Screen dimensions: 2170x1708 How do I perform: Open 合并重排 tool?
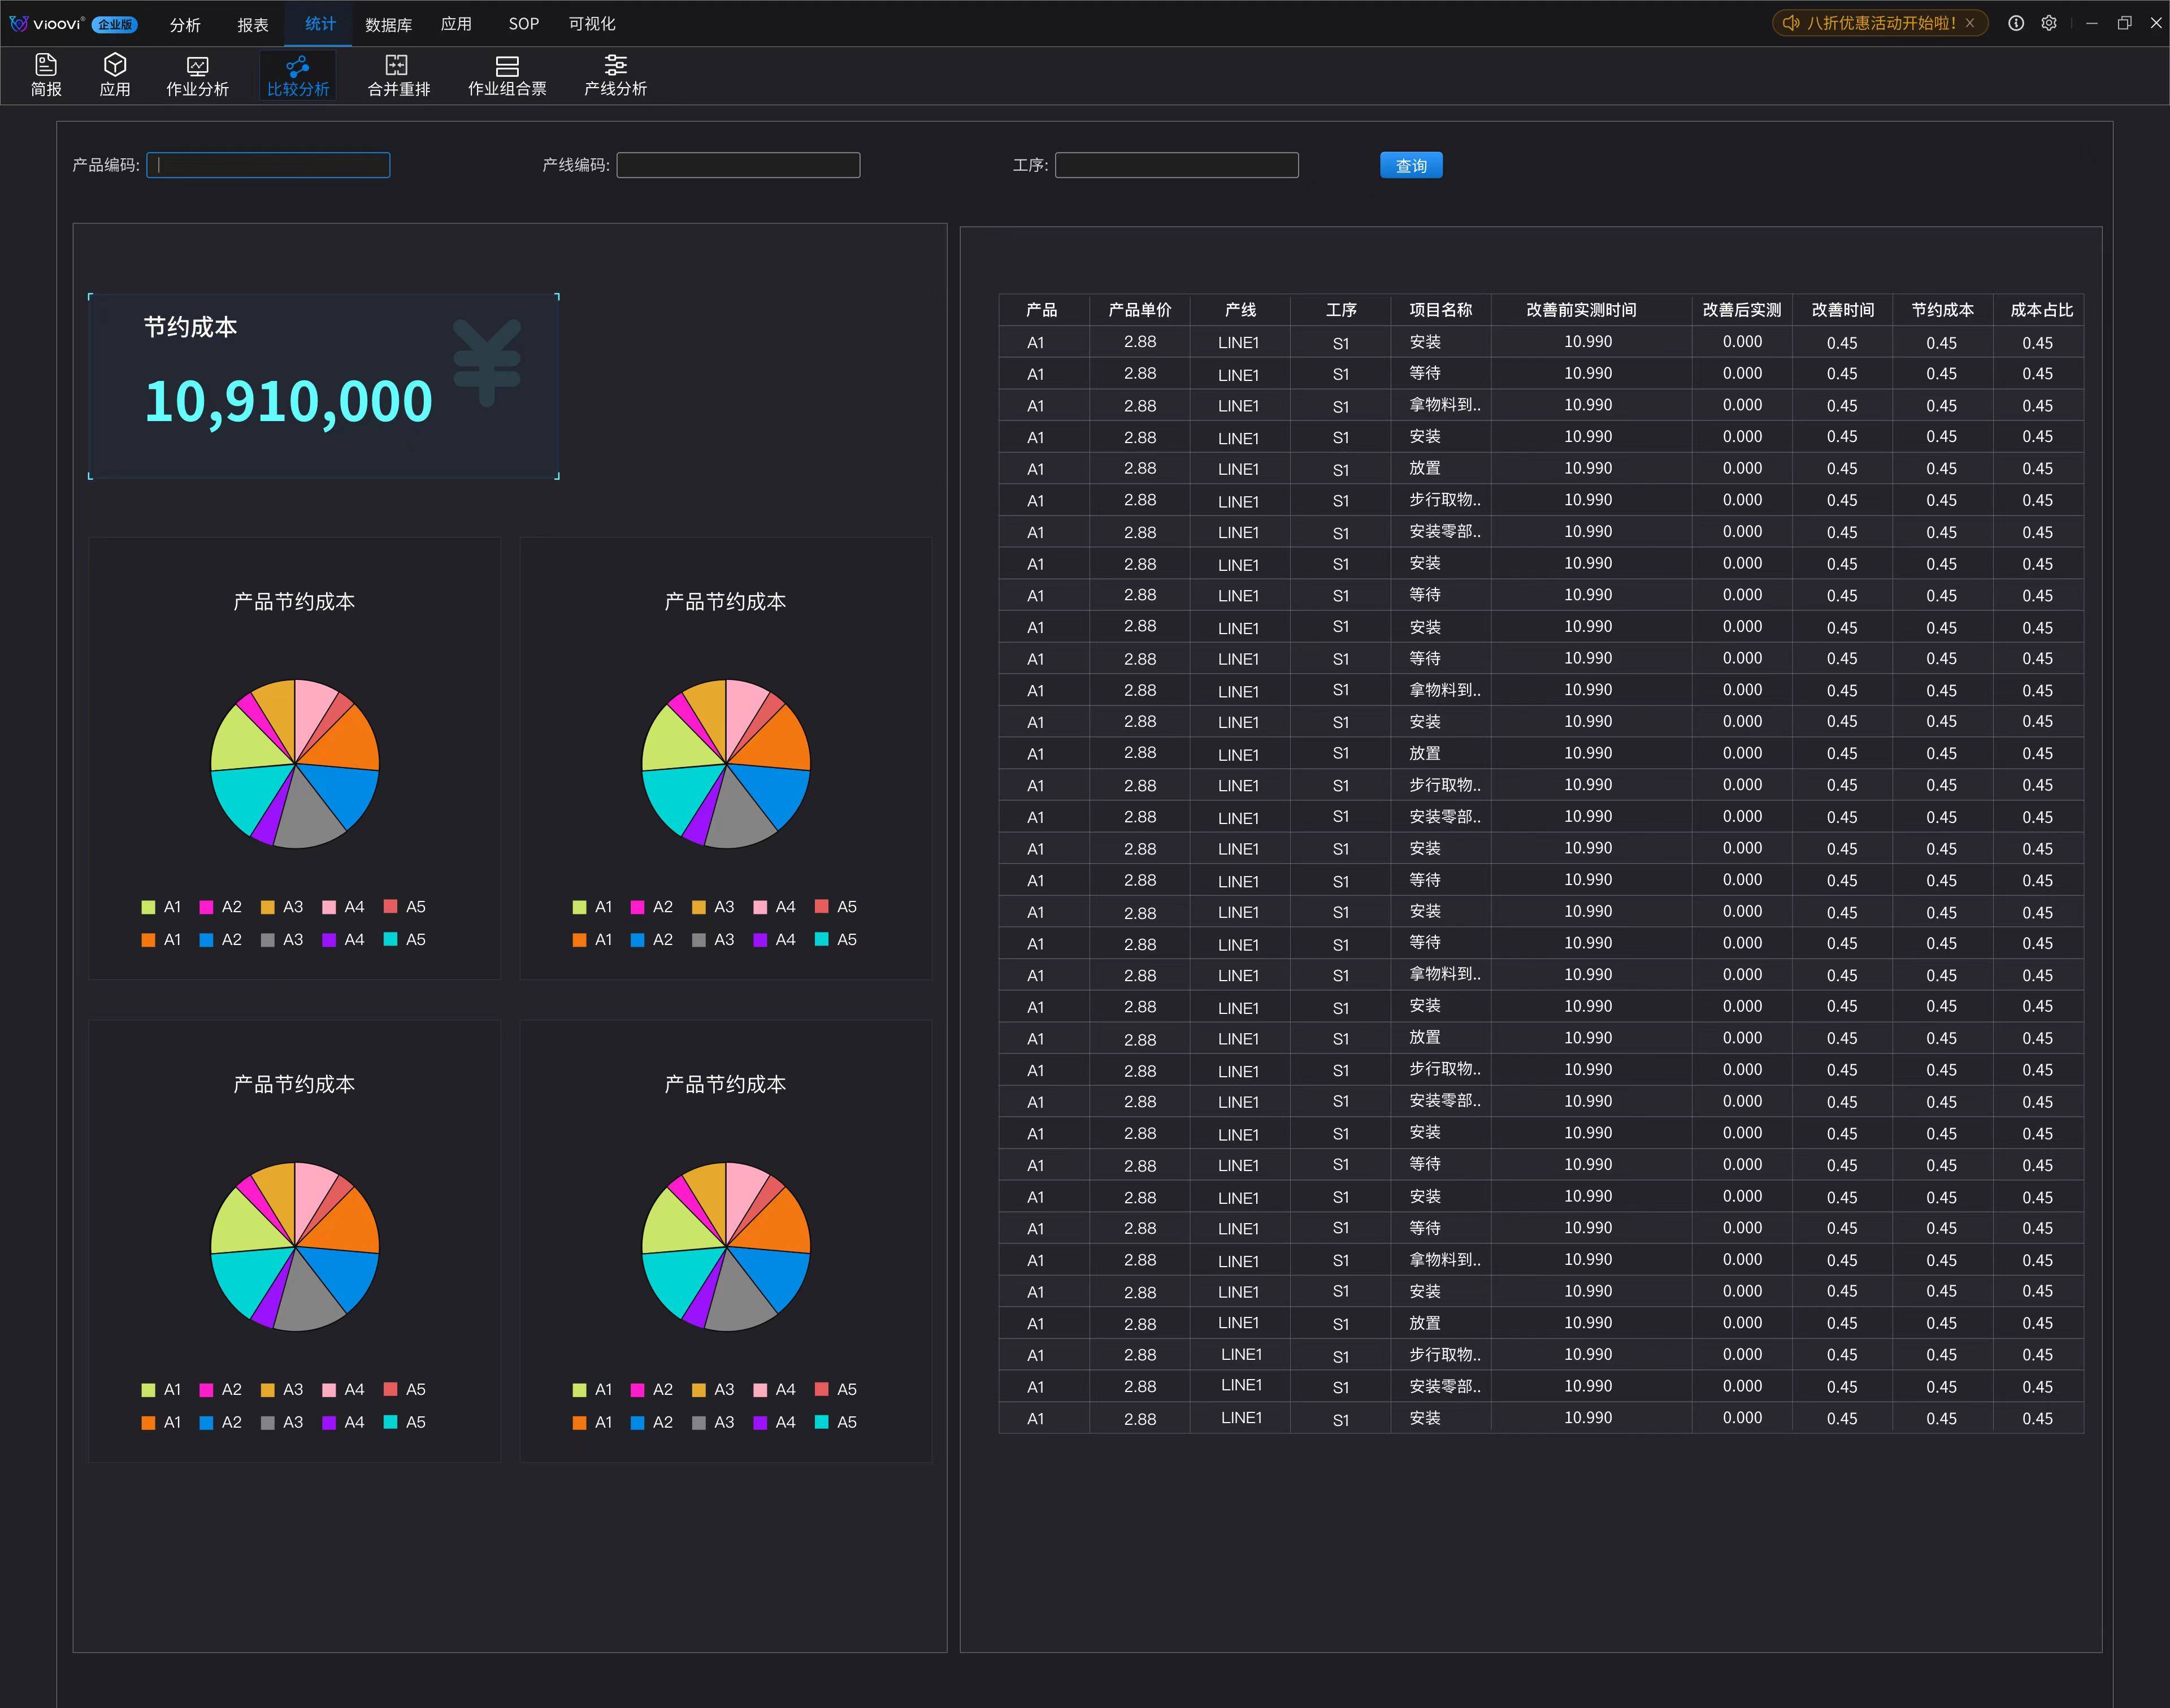tap(398, 75)
